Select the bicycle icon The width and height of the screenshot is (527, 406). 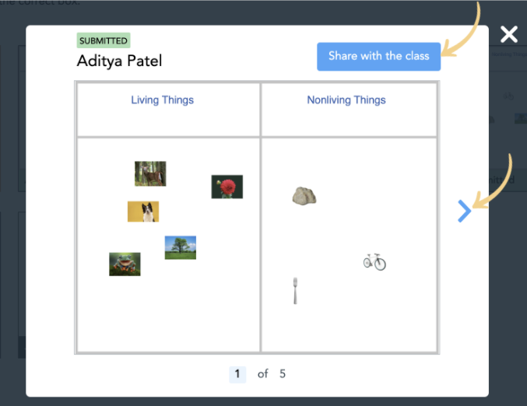(x=374, y=261)
